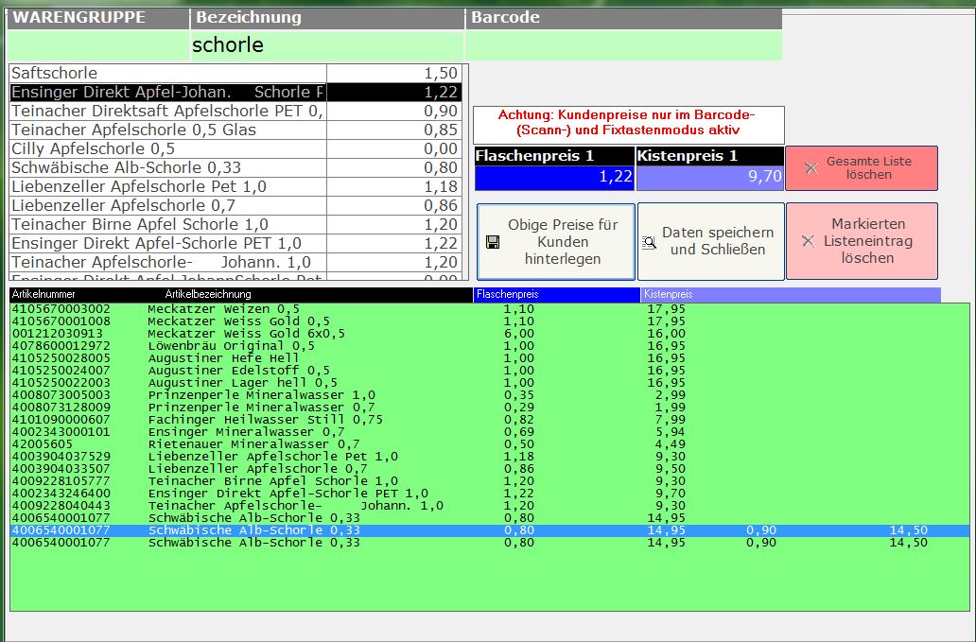Click the red Achtung Kundenpreise notice box

point(629,125)
